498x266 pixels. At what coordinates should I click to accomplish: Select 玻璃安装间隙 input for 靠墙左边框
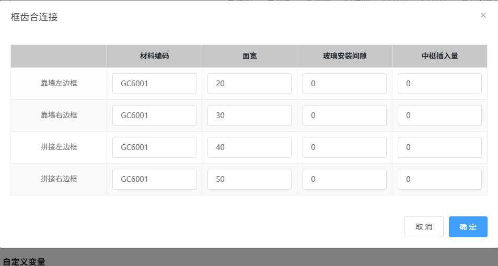[344, 84]
